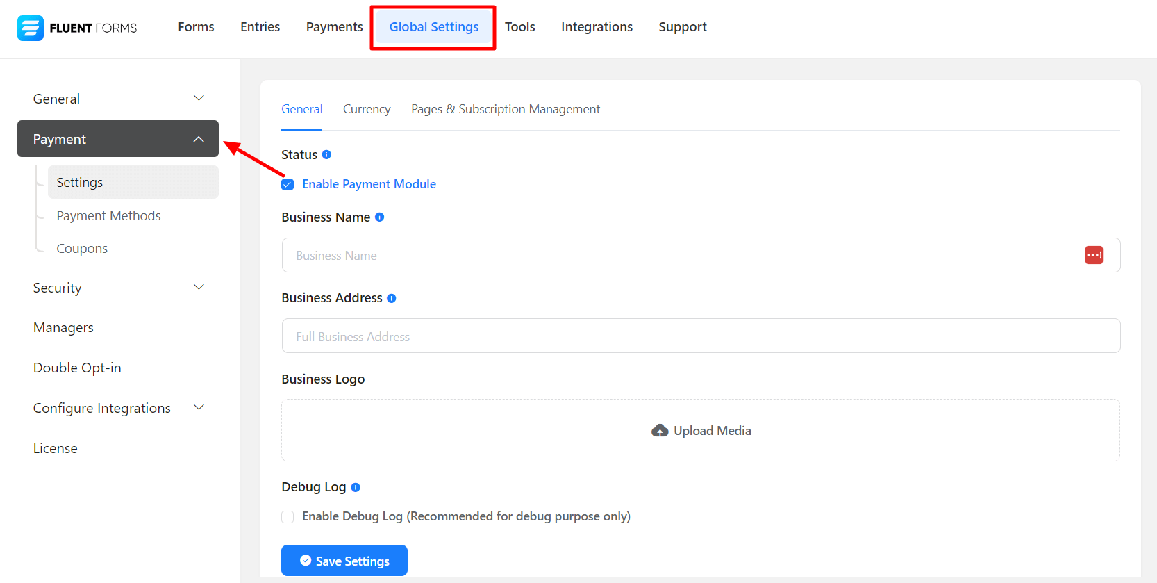Click the red shortcode icon in Business Name field
This screenshot has height=583, width=1157.
[1094, 255]
